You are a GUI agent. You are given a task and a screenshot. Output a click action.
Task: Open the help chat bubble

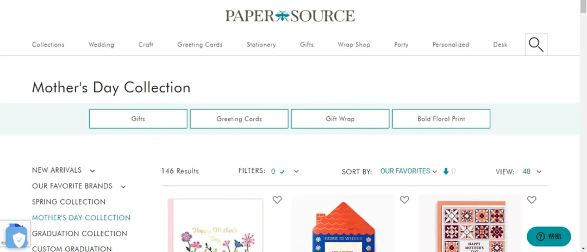[x=549, y=236]
